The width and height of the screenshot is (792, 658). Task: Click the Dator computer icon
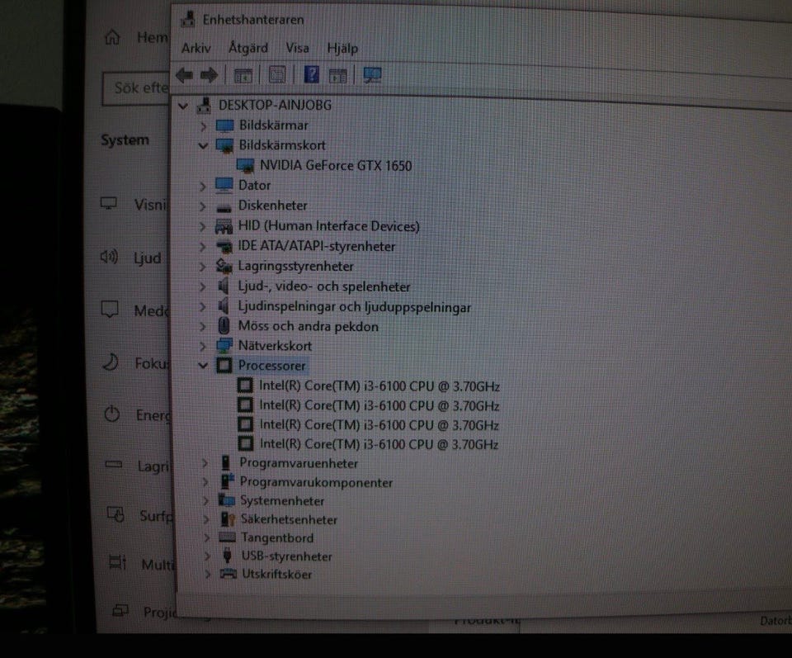224,186
